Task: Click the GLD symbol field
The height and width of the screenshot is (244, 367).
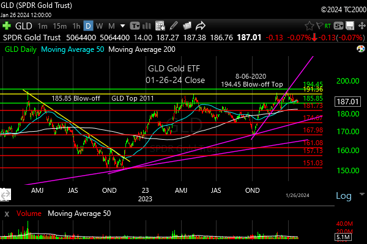Action: coord(24,26)
